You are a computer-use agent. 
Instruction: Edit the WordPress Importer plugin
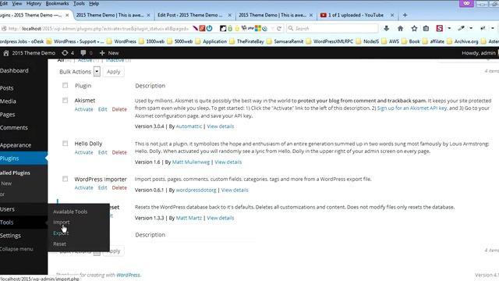(x=102, y=187)
